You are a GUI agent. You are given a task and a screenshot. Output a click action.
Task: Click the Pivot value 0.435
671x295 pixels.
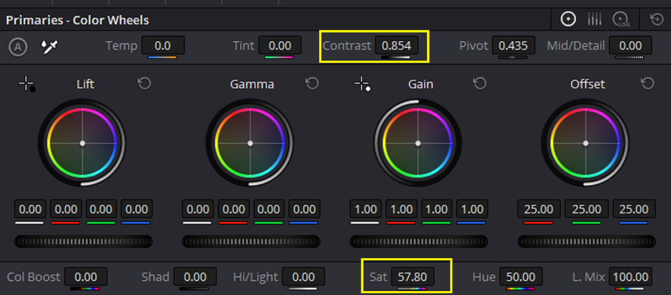(513, 46)
